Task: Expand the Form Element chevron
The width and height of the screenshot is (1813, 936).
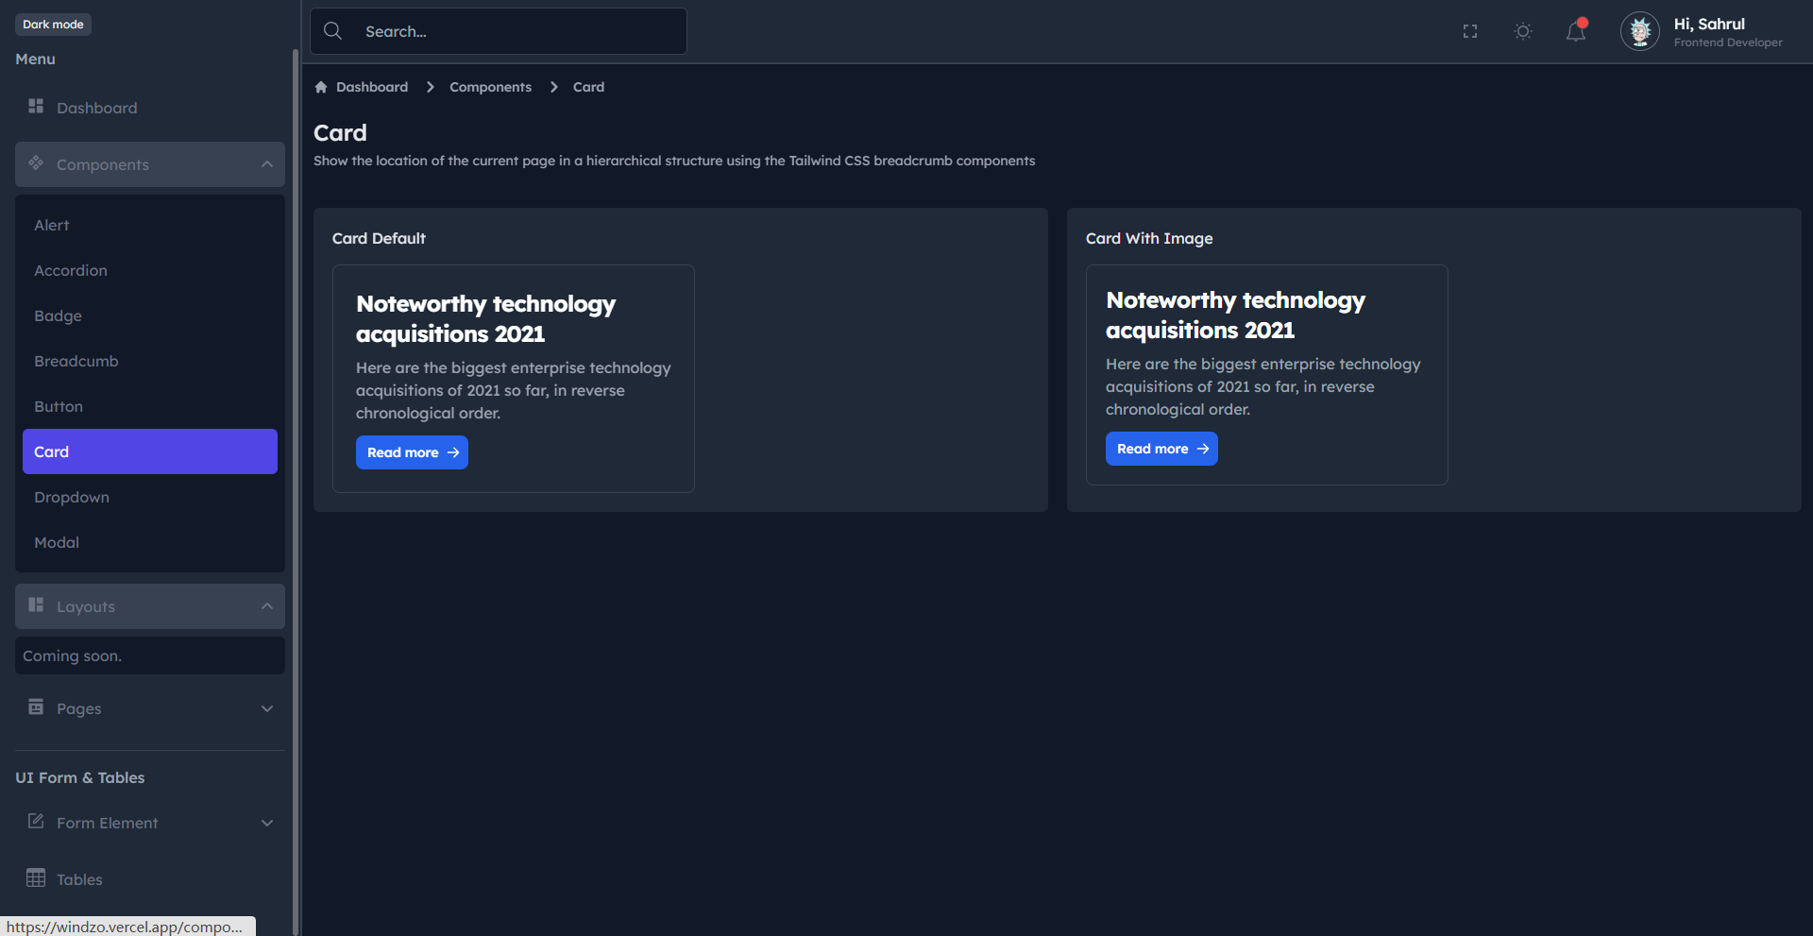Action: tap(267, 823)
